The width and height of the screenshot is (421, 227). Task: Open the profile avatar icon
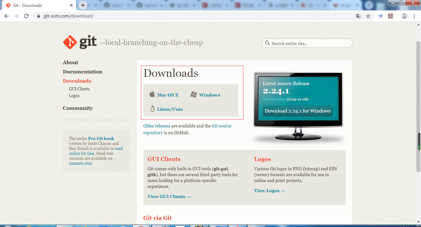pos(404,16)
